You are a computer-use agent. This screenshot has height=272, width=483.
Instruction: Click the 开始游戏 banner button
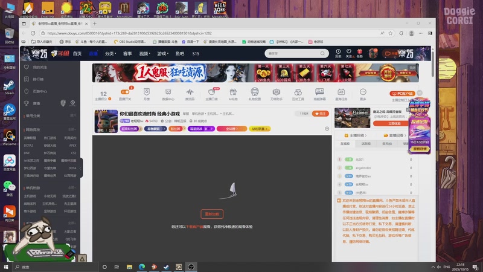388,73
